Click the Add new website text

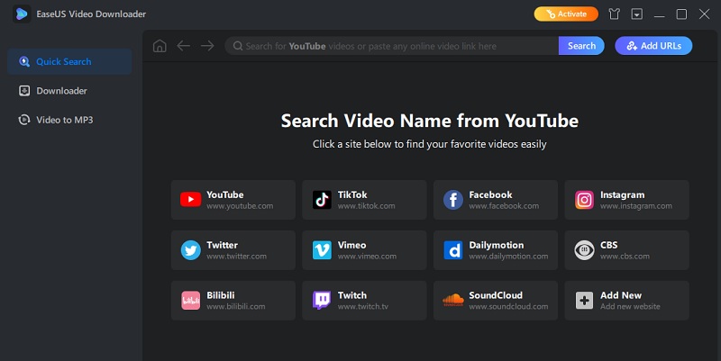[630, 306]
